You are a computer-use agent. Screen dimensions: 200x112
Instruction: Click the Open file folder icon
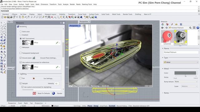[x=5, y=17]
